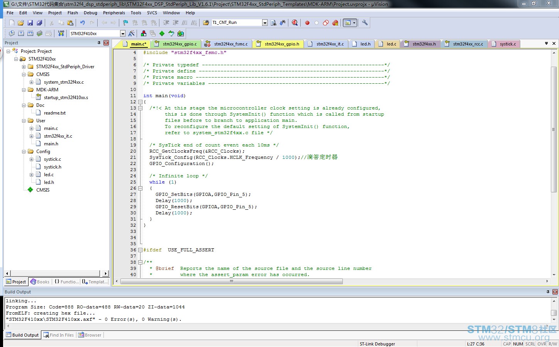Pin the Project panel with the pushpin icon
The width and height of the screenshot is (559, 347).
pyautogui.click(x=99, y=43)
